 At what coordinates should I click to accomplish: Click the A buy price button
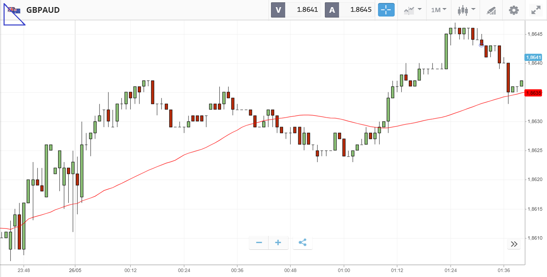pos(350,10)
